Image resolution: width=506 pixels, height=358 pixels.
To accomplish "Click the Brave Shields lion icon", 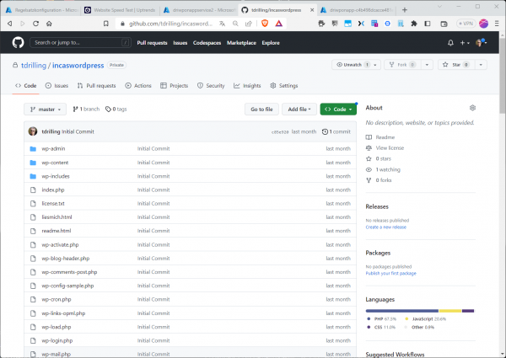I will pos(265,24).
